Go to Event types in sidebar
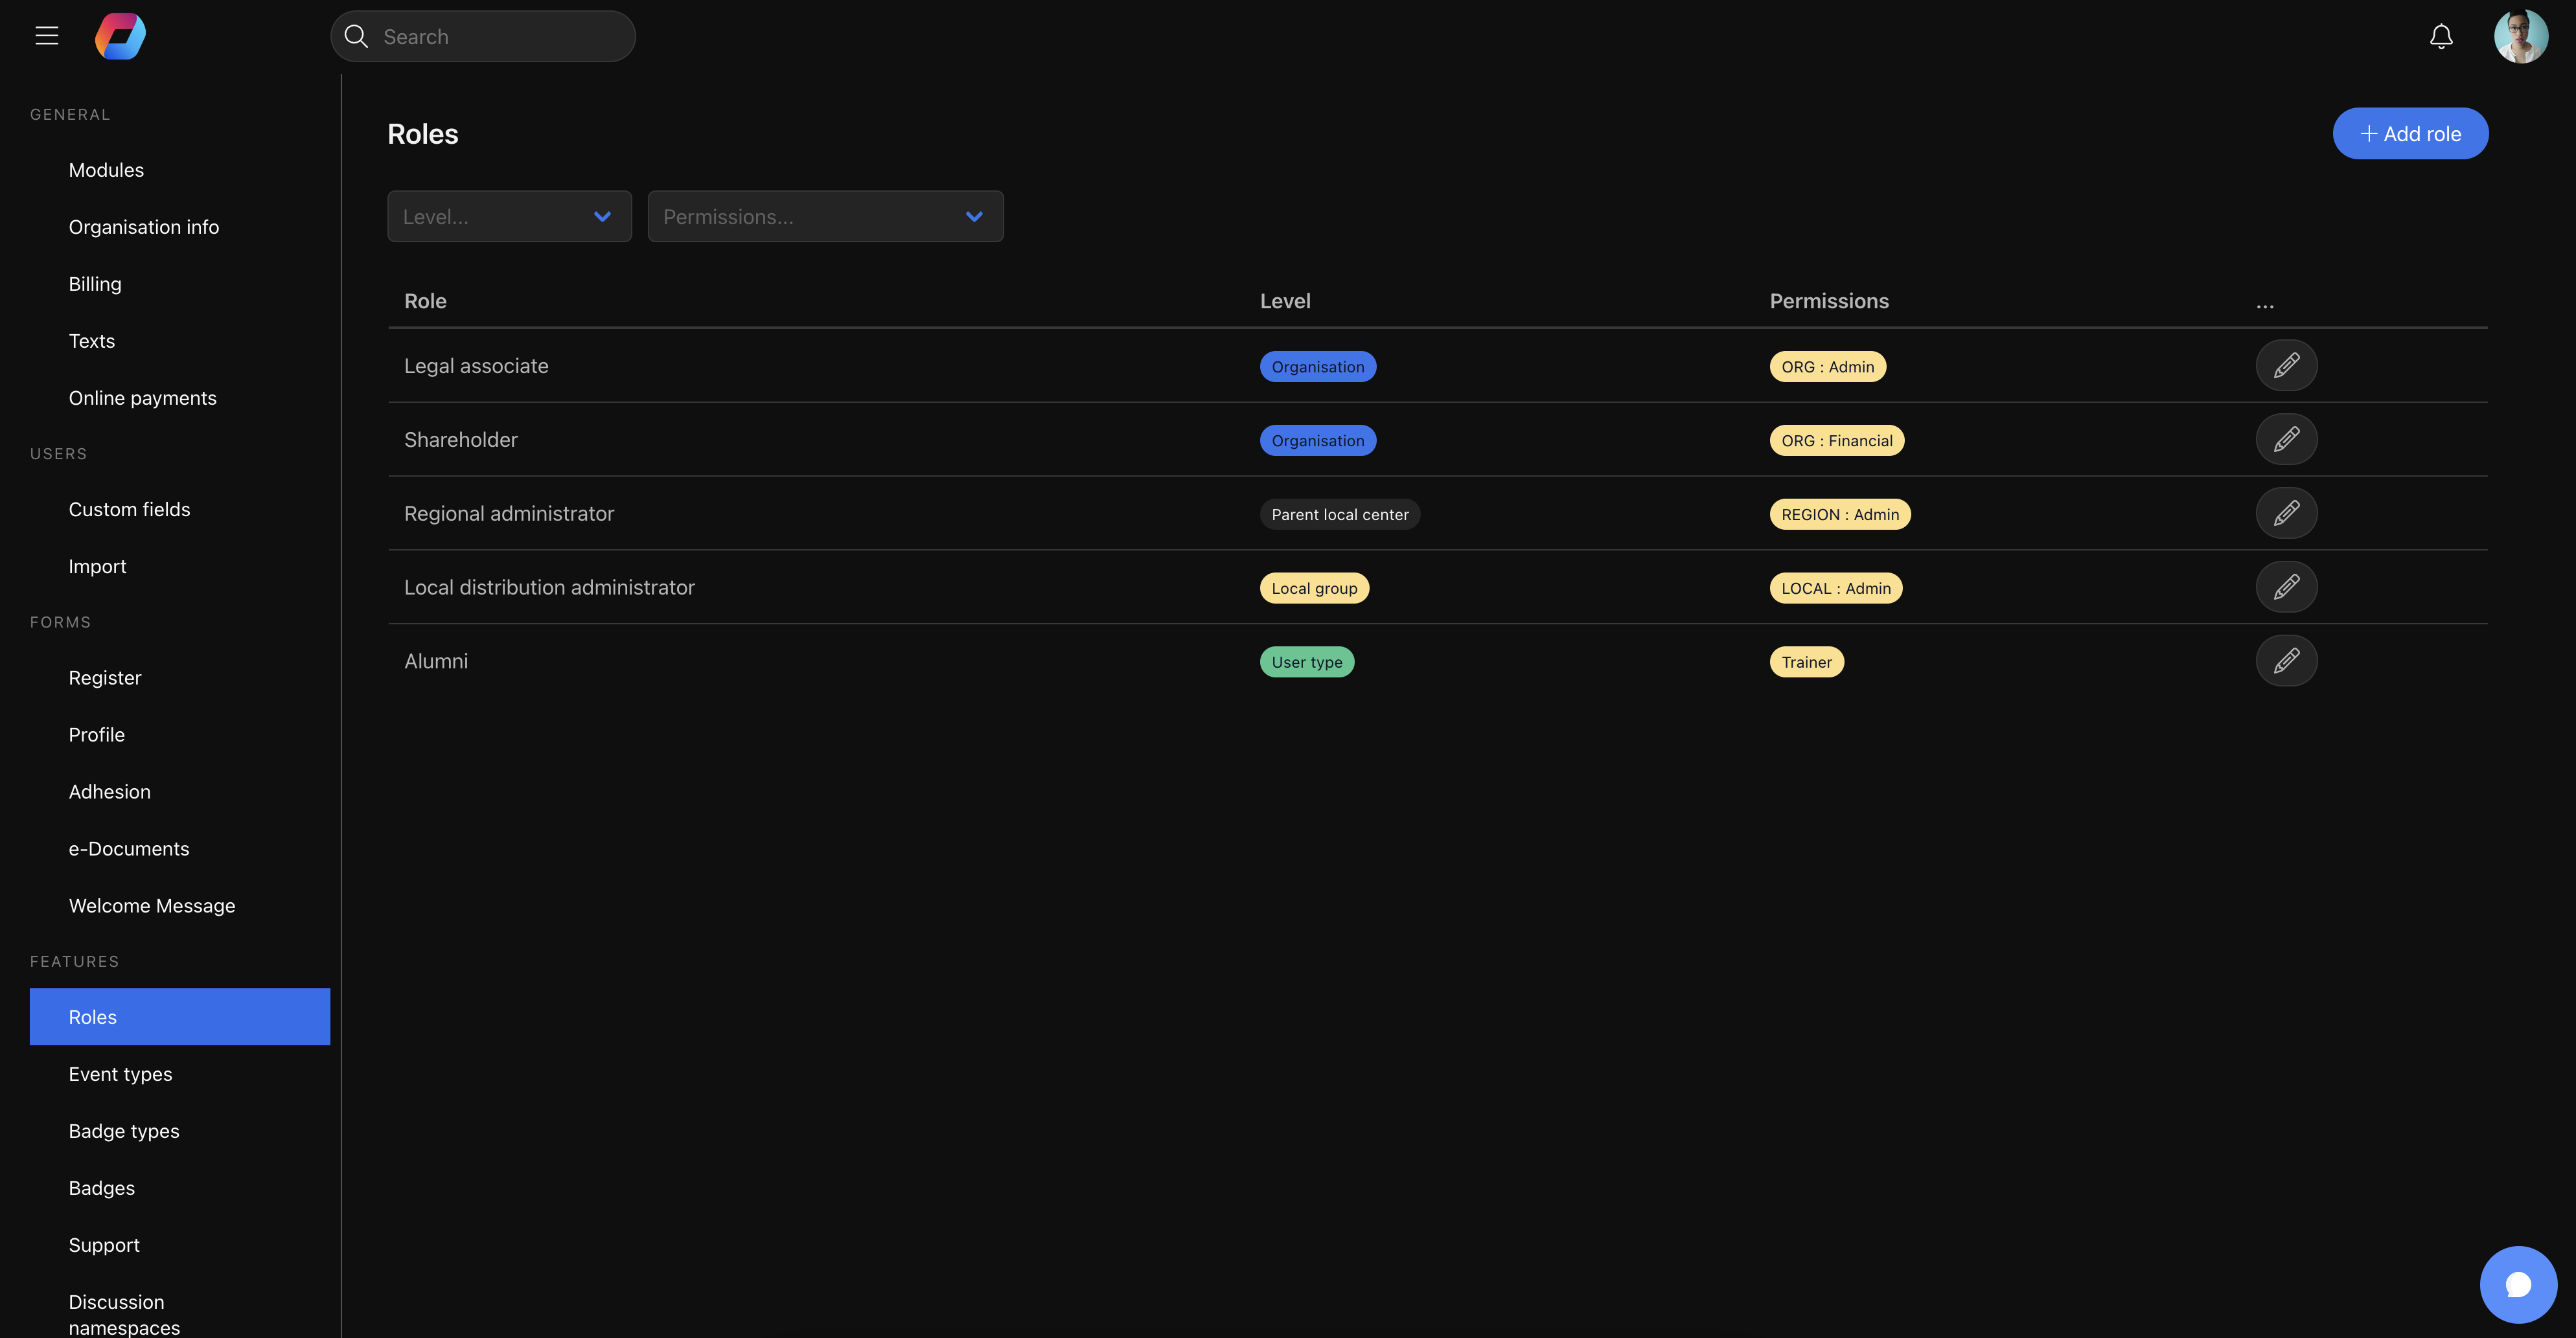 coord(120,1074)
